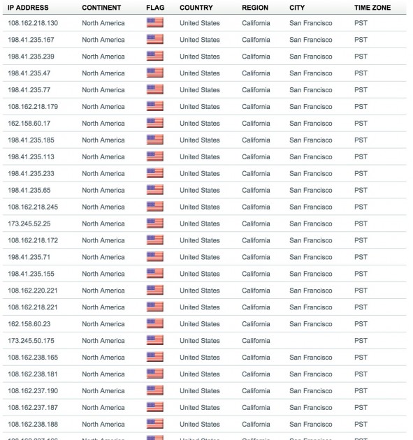Click the flag next to 108.162.238.188

[154, 424]
